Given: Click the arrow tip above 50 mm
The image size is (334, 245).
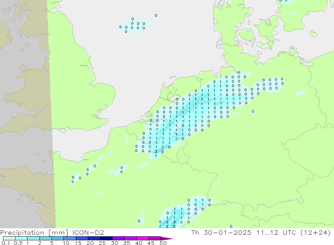Looking at the screenshot, I should pyautogui.click(x=167, y=238).
